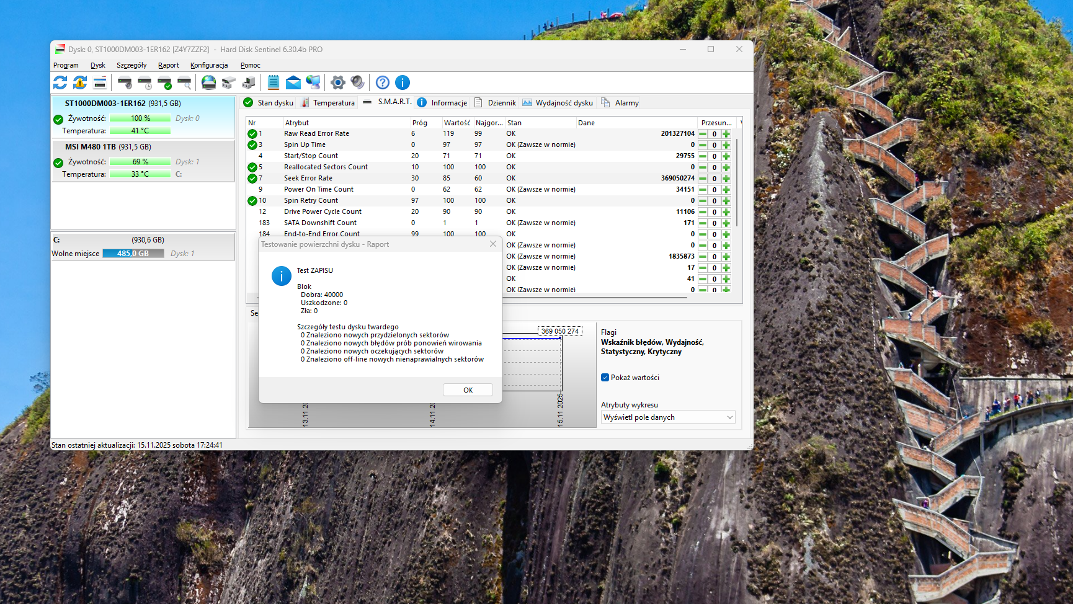Image resolution: width=1073 pixels, height=604 pixels.
Task: Click the refresh icon with warning triangle
Action: (x=80, y=82)
